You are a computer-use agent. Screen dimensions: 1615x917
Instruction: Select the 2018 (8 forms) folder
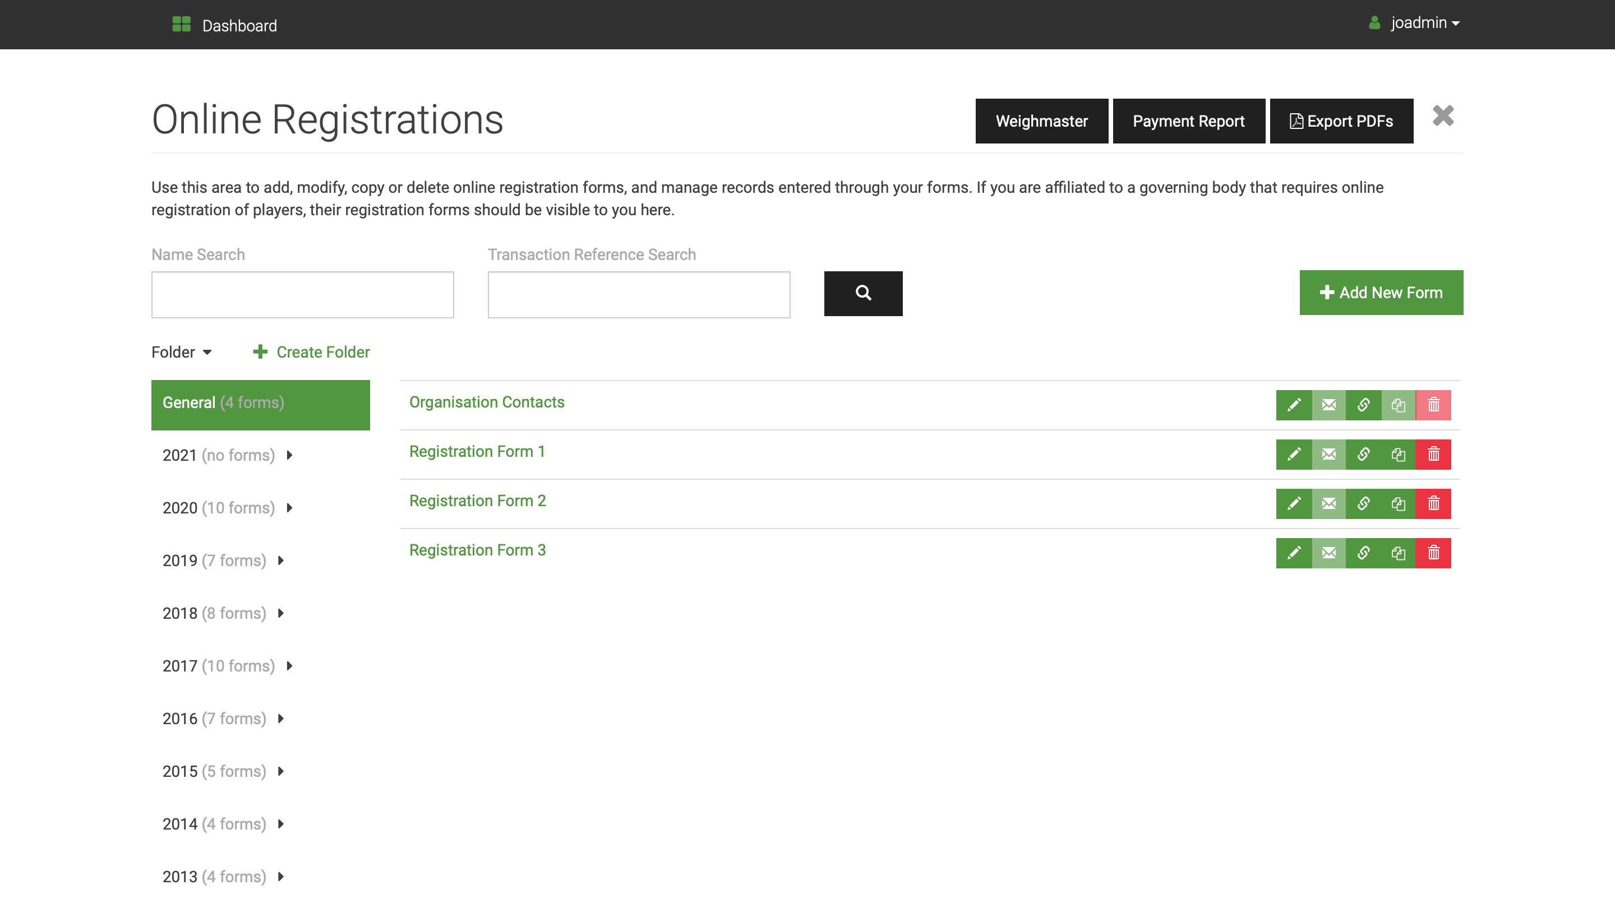pyautogui.click(x=214, y=613)
